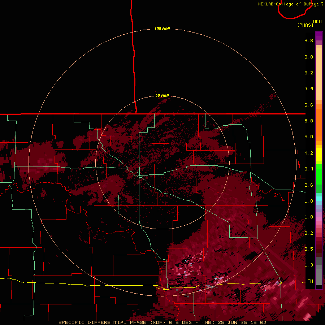Click the 6.6 legend value
The image size is (325, 325).
[309, 105]
